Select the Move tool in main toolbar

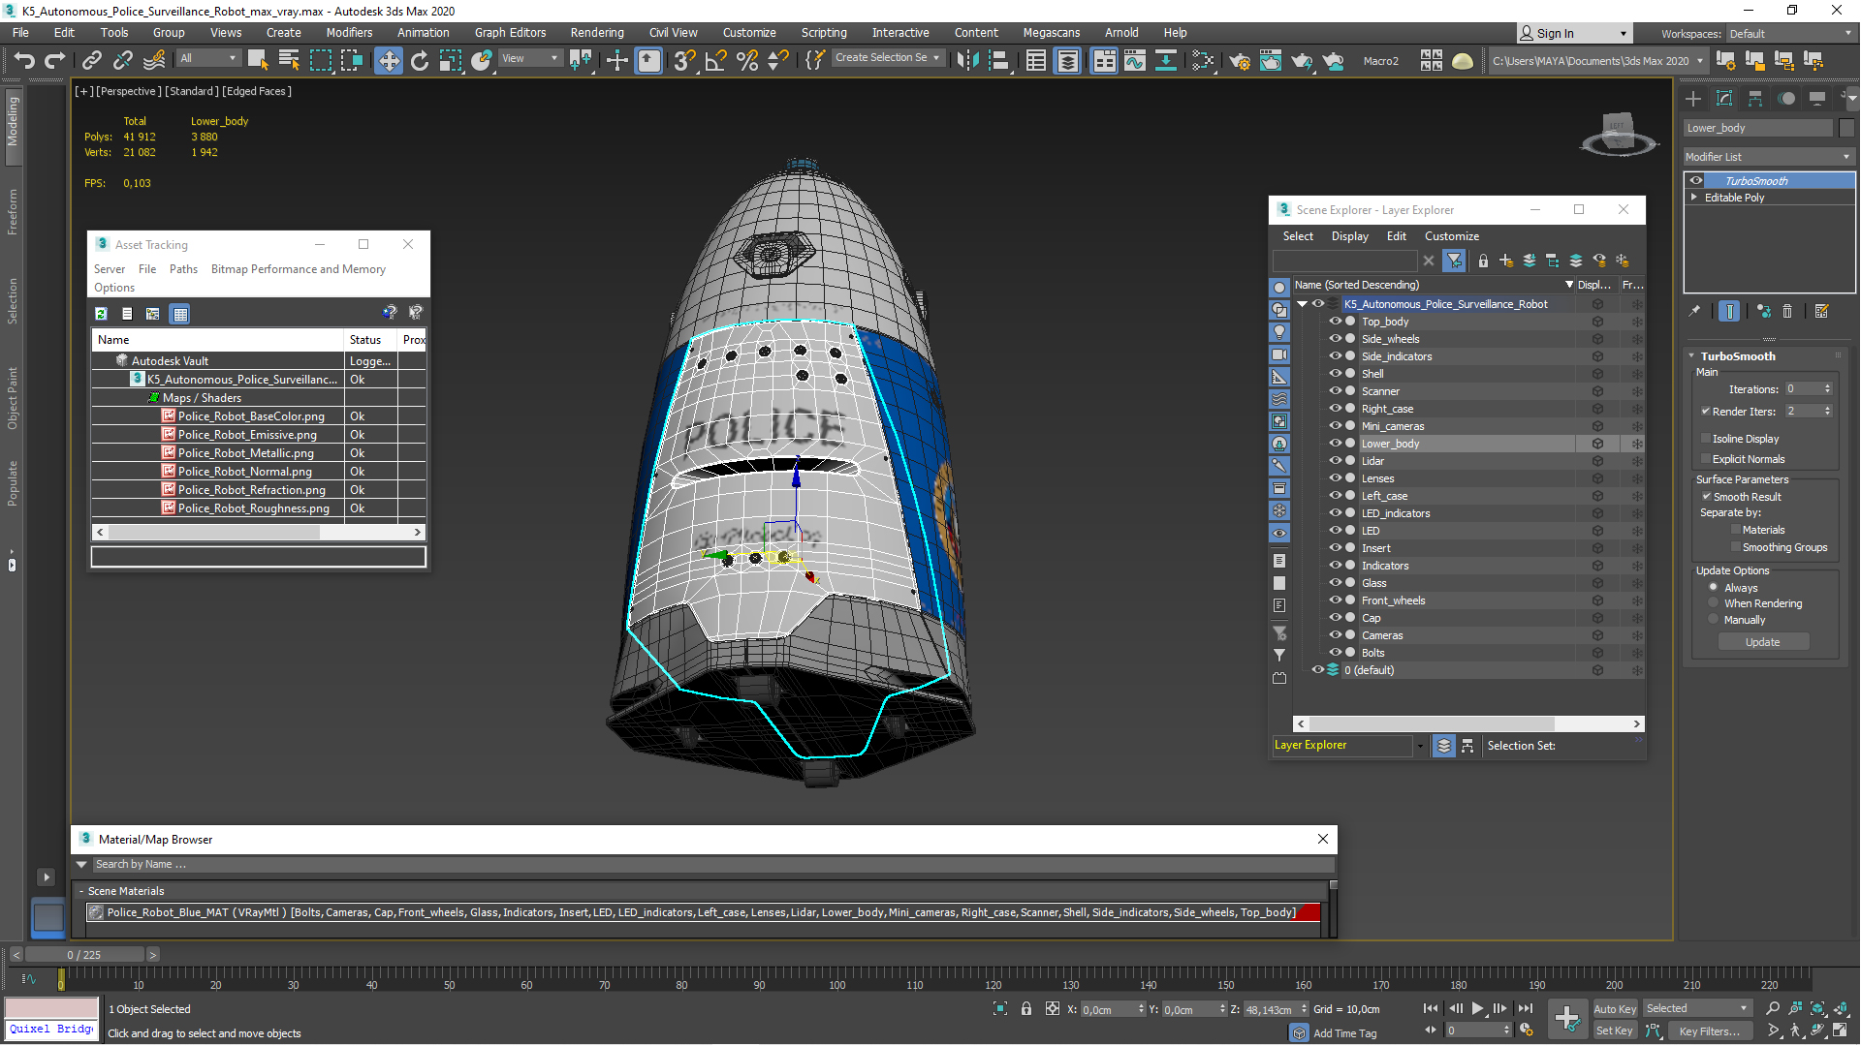388,61
